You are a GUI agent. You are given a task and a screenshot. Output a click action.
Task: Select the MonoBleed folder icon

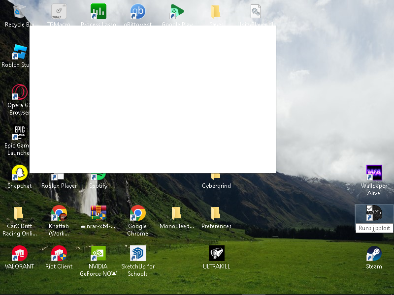coord(177,213)
